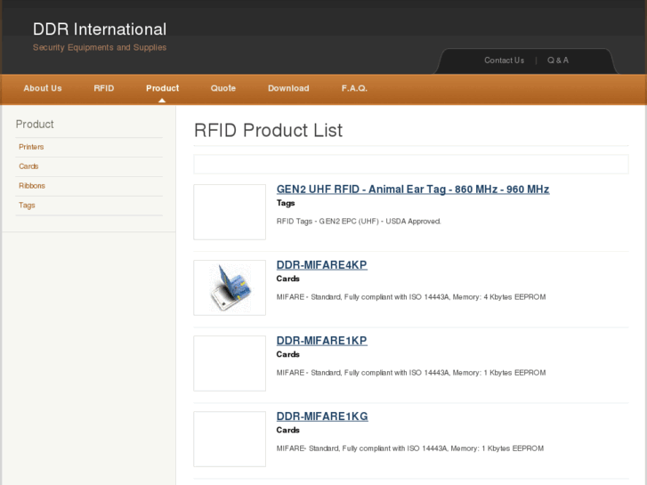Click the Contact Us link
Screen dimensions: 647x485
coord(504,61)
